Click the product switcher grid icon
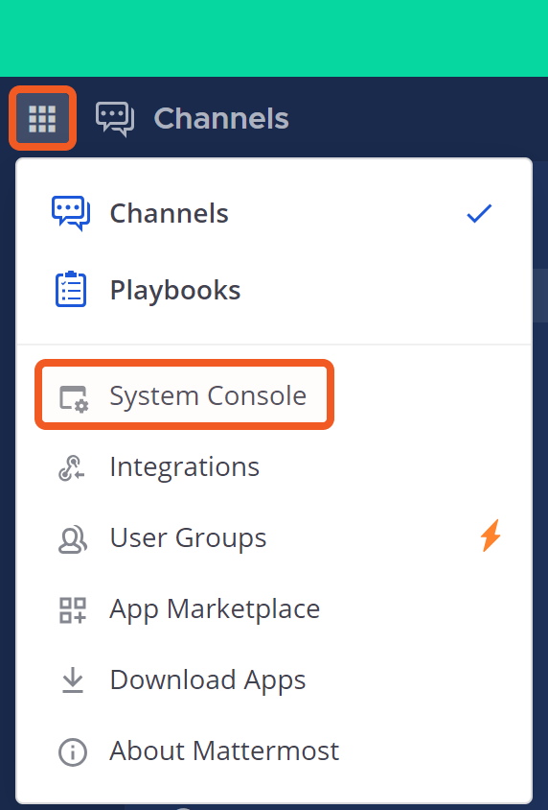Image resolution: width=548 pixels, height=810 pixels. 42,118
